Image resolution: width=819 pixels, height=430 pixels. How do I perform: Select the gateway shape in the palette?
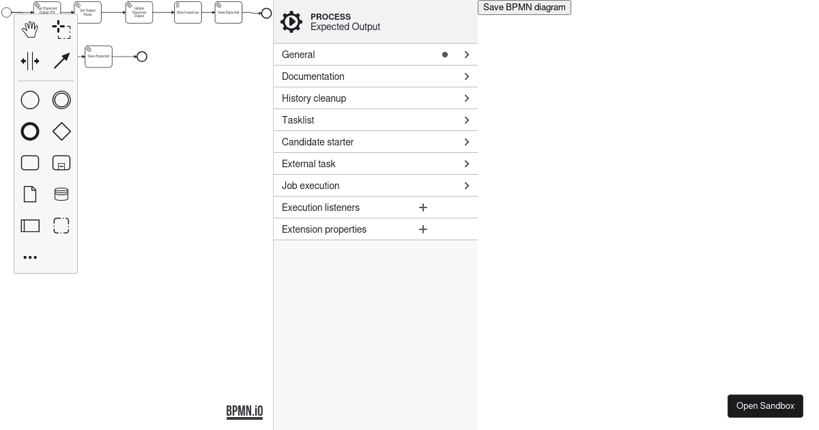[x=61, y=131]
